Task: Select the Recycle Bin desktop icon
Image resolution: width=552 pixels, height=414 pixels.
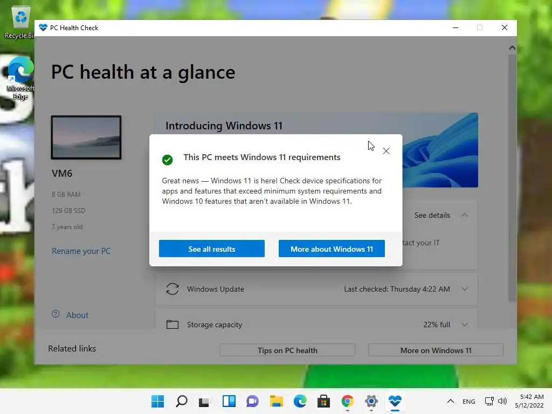Action: 20,23
